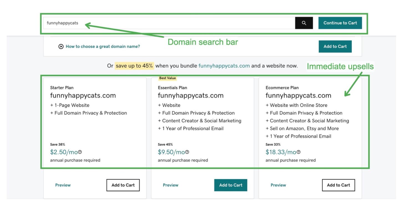Click '+ Content Creator & Social Marketing' in Ecommerce
Viewport: 400px width, 204px height.
tap(307, 121)
